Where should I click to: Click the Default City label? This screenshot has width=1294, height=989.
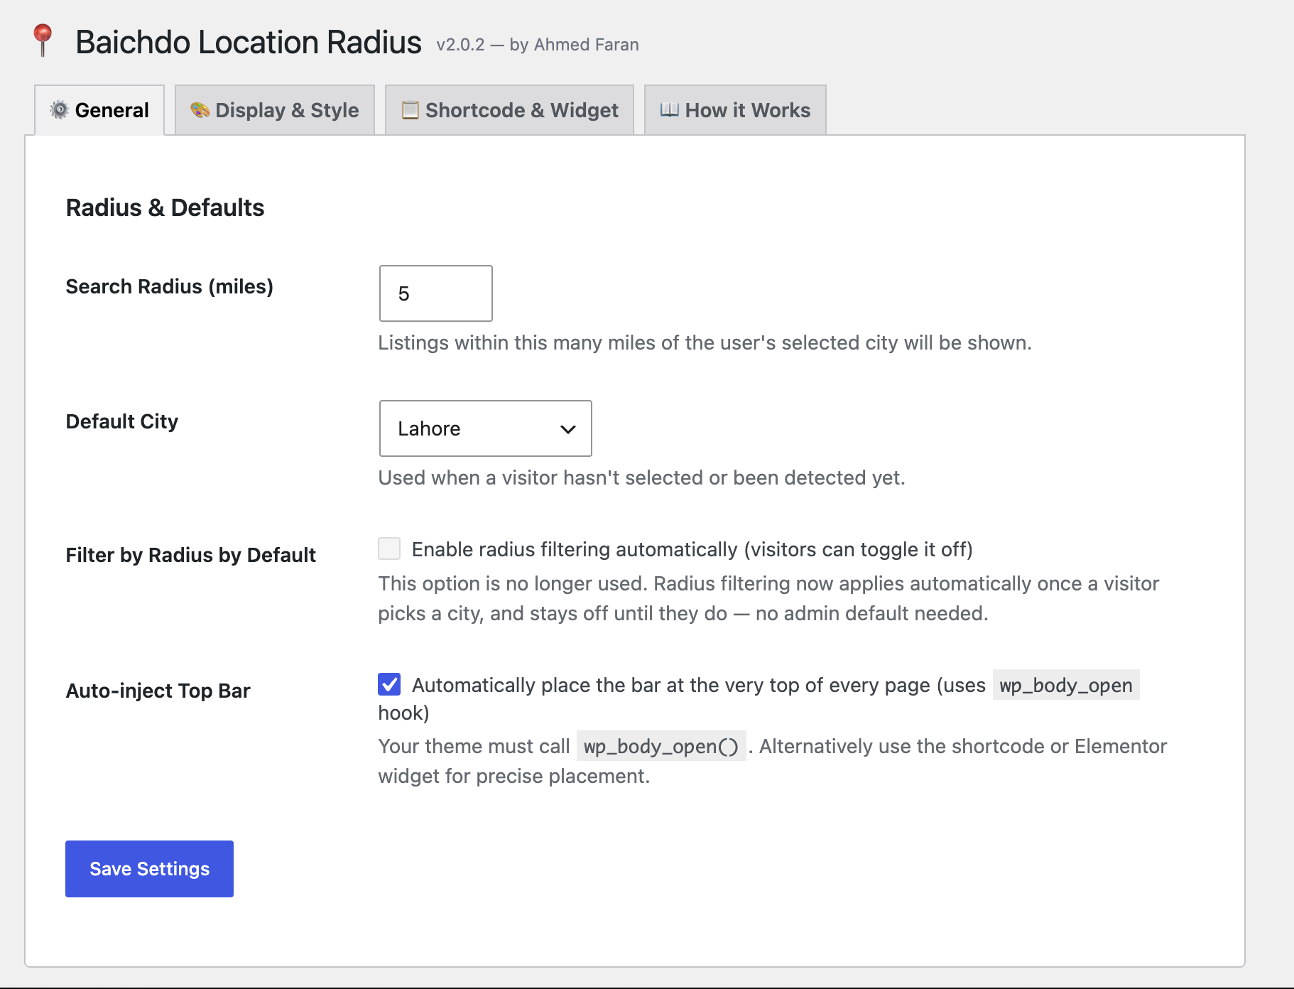(x=122, y=421)
